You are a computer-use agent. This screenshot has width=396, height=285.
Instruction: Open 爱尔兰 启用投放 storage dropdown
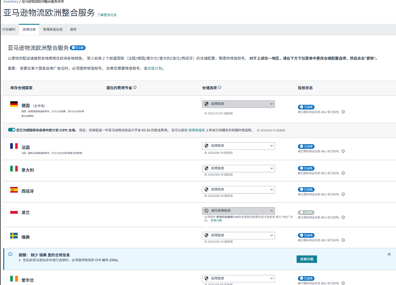coord(238,279)
